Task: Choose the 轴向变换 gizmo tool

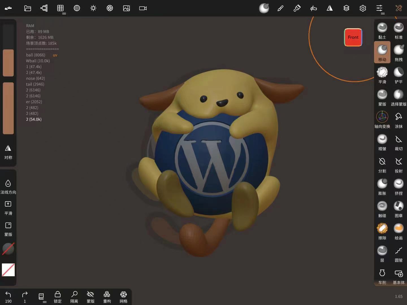Action: [x=382, y=120]
